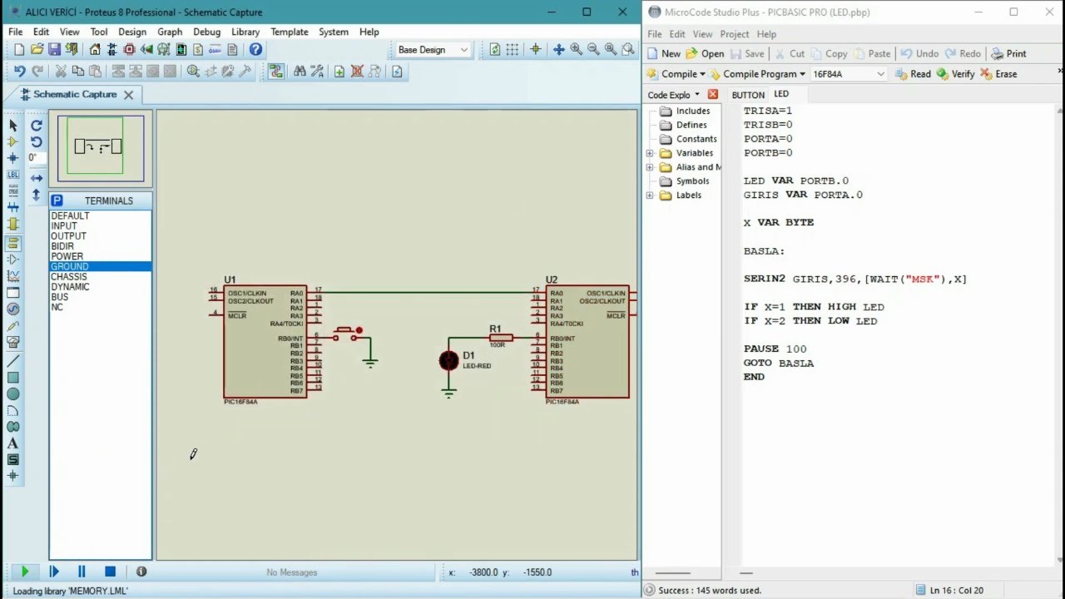This screenshot has width=1065, height=599.
Task: Click the Read button in MicroCode Studio
Action: (x=914, y=74)
